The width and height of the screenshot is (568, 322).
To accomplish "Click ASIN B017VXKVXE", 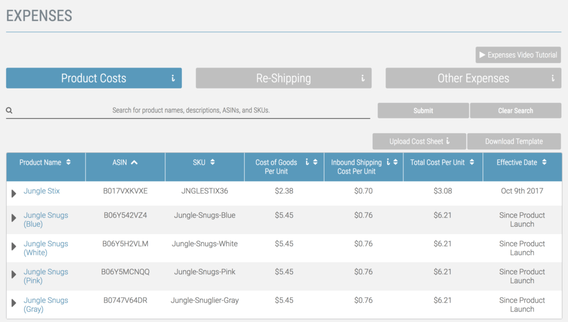I will pyautogui.click(x=125, y=191).
